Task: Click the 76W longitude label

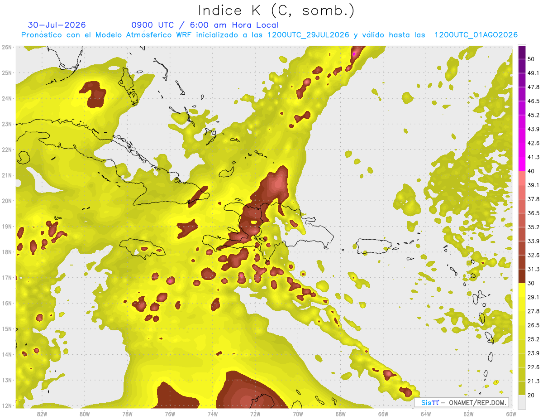Action: (x=170, y=414)
